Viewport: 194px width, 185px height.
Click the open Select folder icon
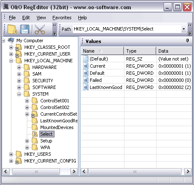tap(35, 134)
